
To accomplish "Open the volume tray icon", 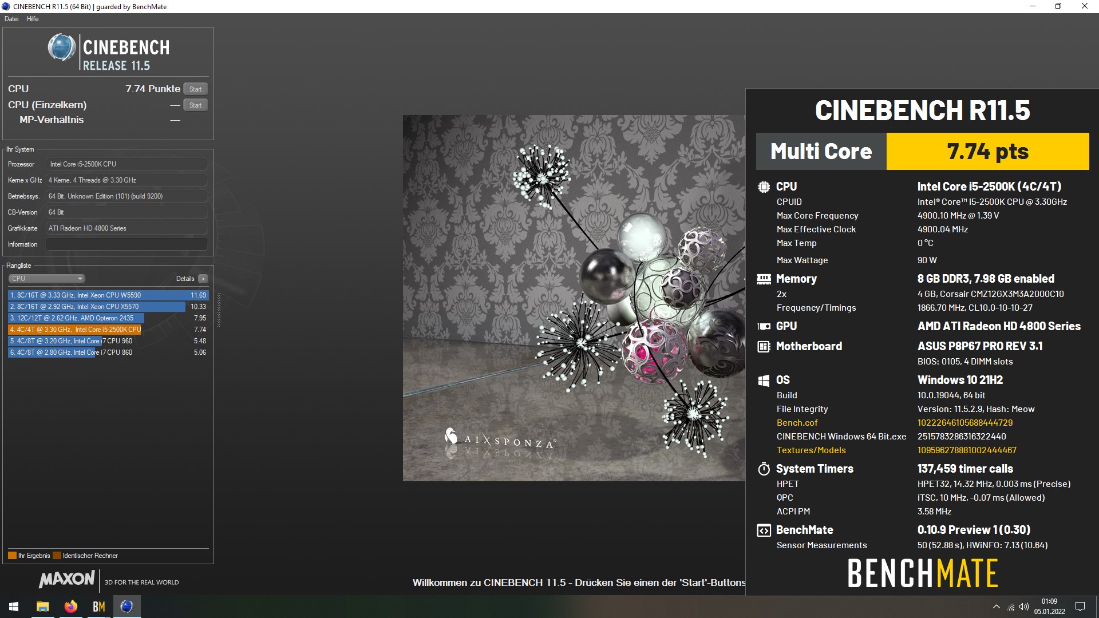I will (x=1024, y=607).
